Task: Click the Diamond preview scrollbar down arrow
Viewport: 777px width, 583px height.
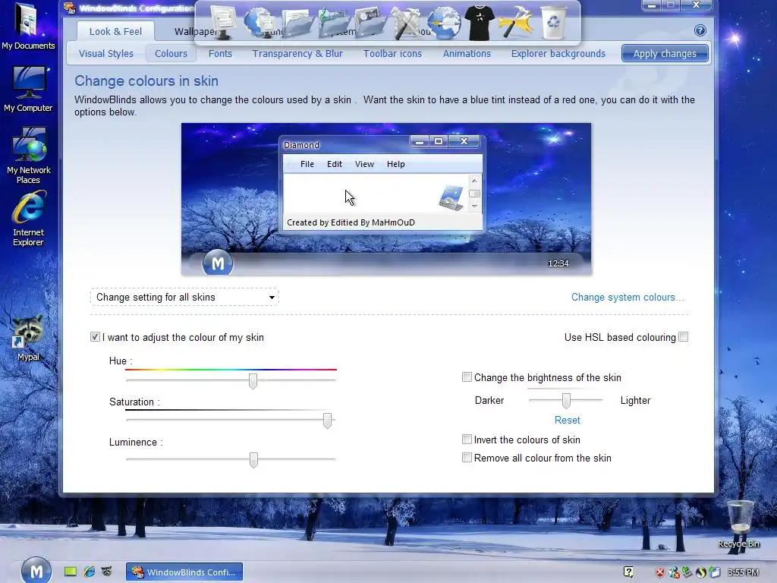Action: pos(474,206)
